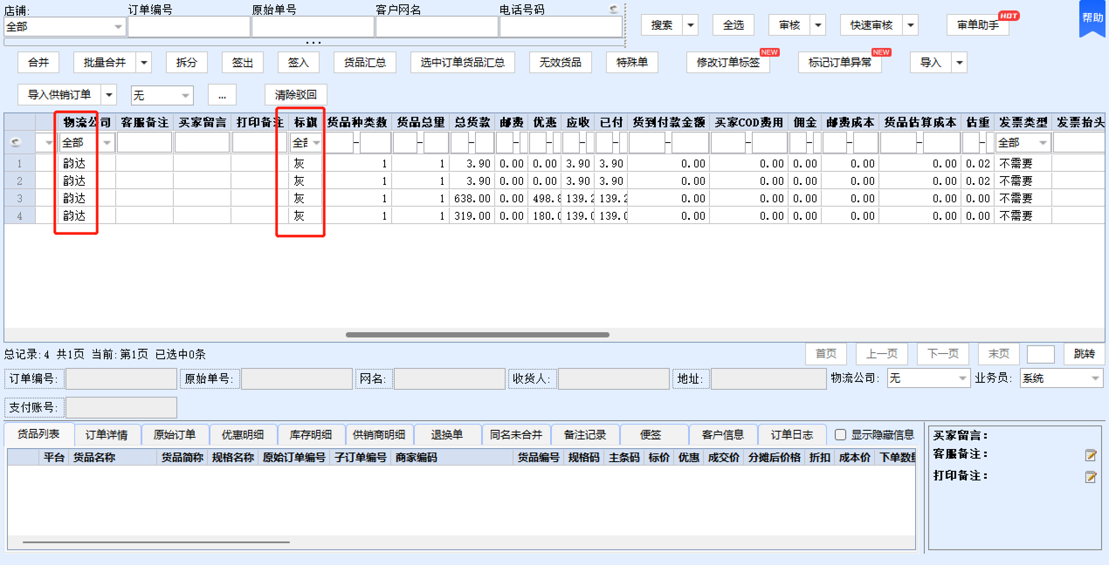Screen dimensions: 1109x565
Task: Click the 订单编号 search input field
Action: [189, 27]
